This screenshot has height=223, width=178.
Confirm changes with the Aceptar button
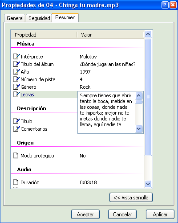(85, 215)
